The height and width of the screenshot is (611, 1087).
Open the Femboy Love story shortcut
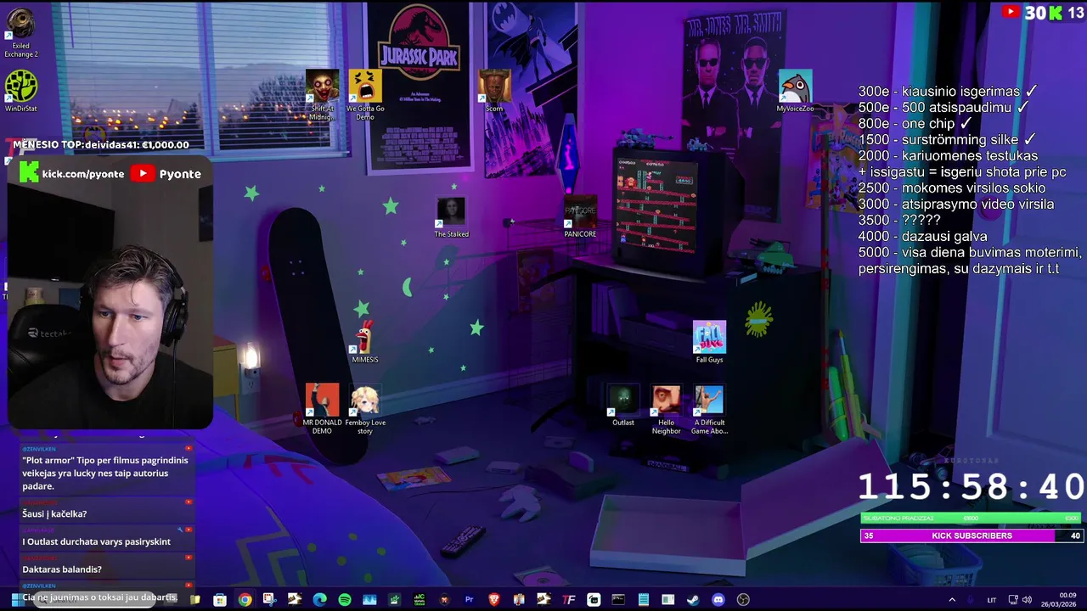click(365, 409)
